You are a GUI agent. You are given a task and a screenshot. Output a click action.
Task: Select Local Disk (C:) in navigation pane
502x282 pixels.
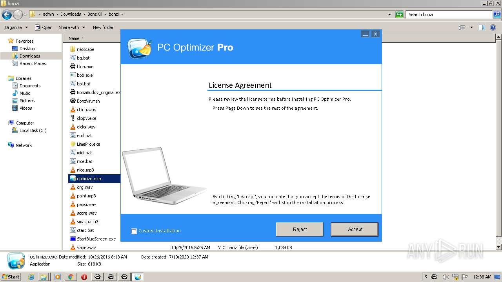tap(33, 130)
